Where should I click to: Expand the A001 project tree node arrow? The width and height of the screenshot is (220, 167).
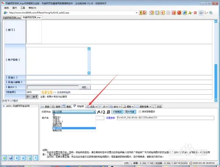tap(4, 106)
